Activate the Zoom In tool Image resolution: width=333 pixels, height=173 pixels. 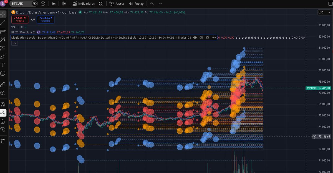tap(3, 93)
